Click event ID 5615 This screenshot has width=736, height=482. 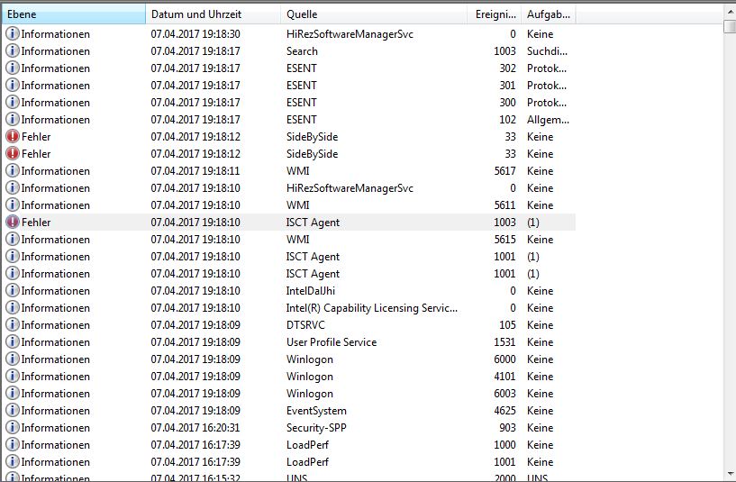pyautogui.click(x=504, y=240)
